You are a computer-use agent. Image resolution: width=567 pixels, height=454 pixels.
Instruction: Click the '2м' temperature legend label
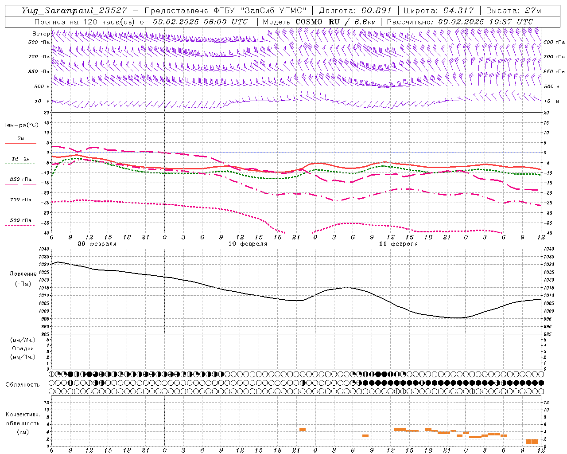[21, 138]
